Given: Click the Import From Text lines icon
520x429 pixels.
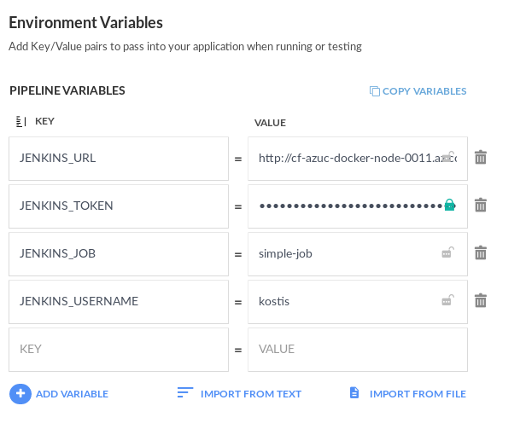Looking at the screenshot, I should pyautogui.click(x=185, y=393).
